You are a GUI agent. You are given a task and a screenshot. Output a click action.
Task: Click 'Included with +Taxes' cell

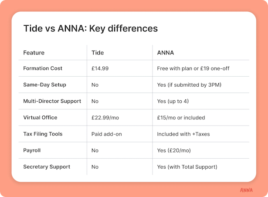pyautogui.click(x=183, y=134)
